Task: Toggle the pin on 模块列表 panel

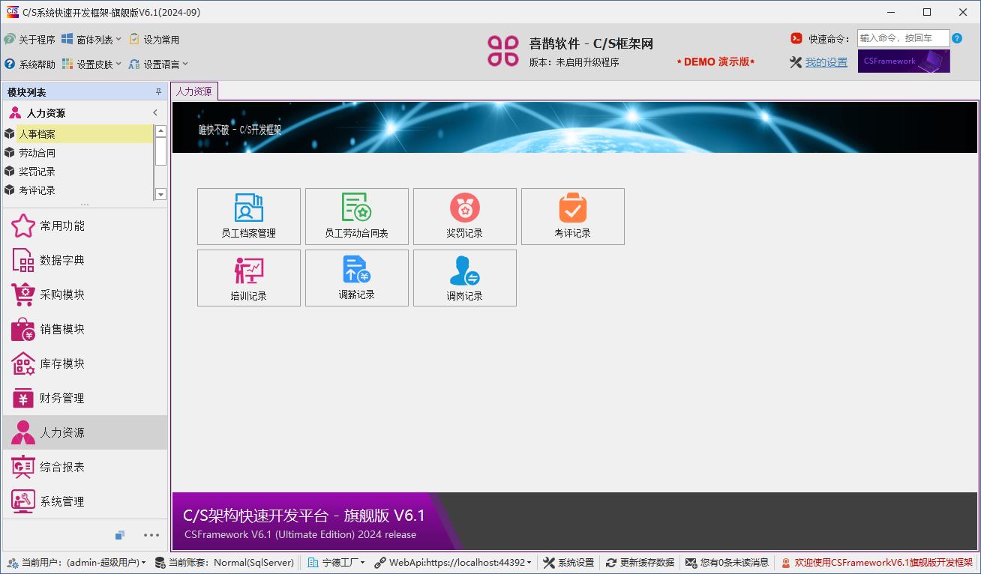Action: click(157, 93)
